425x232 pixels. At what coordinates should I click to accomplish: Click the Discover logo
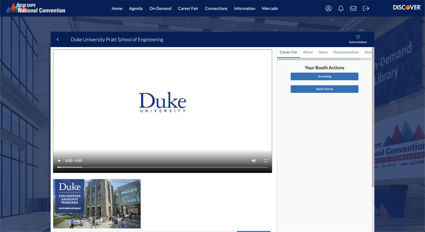tap(406, 6)
